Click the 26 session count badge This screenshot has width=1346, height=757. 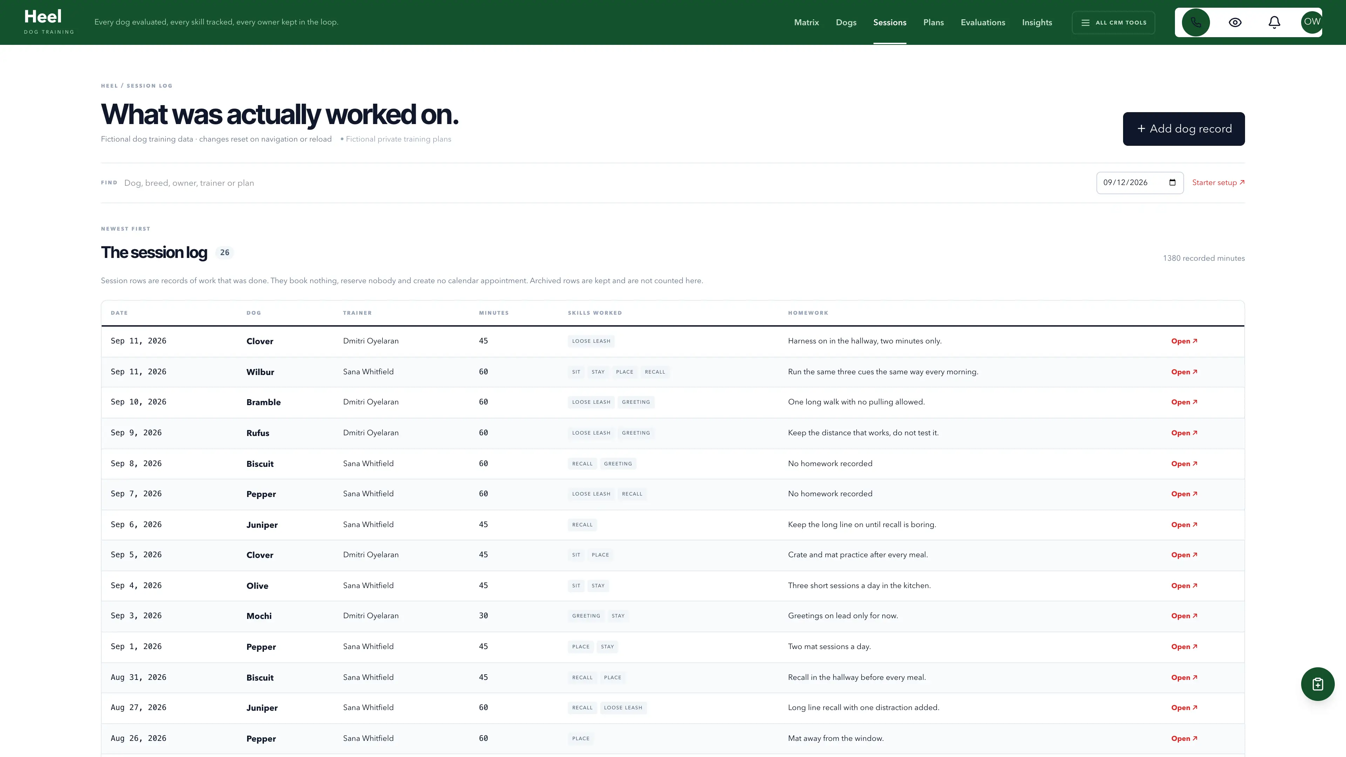click(x=224, y=252)
